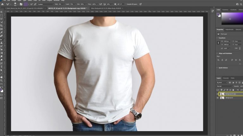Toggle link width and height
The height and width of the screenshot is (136, 243).
coord(218,43)
